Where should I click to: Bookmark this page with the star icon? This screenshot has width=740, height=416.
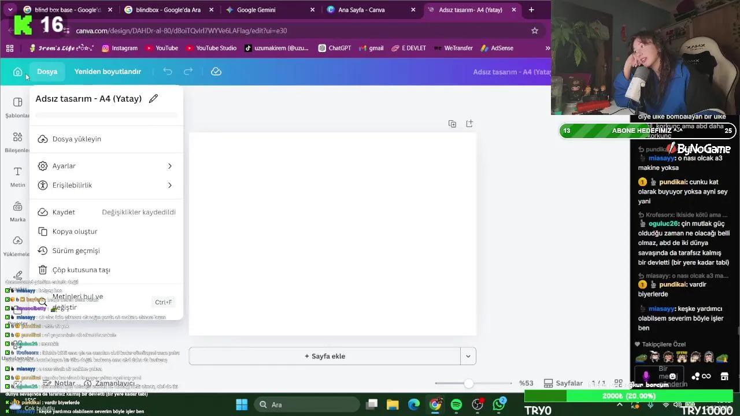[x=535, y=31]
